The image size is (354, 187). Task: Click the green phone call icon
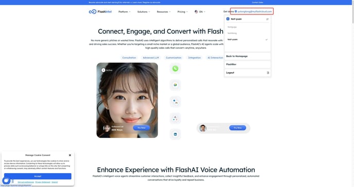(175, 69)
